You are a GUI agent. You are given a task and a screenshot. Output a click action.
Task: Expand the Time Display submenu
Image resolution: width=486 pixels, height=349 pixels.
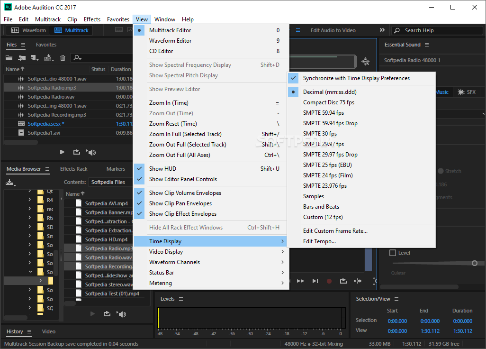(210, 241)
